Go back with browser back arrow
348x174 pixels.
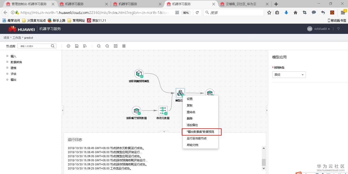[x=5, y=12]
